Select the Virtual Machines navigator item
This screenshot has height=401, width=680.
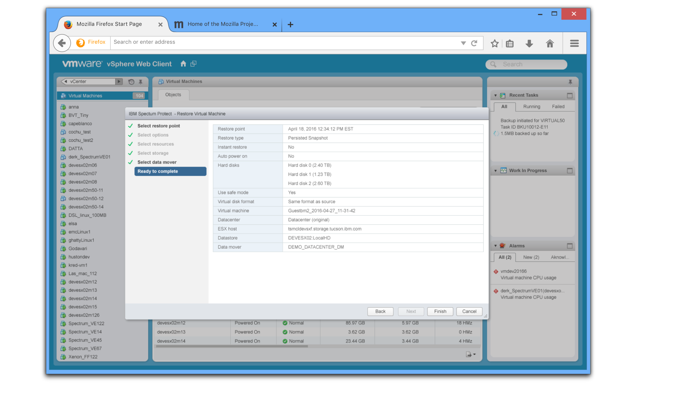102,96
